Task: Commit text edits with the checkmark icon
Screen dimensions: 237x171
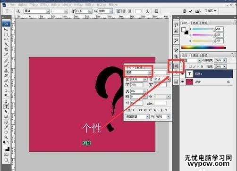Action: point(191,11)
